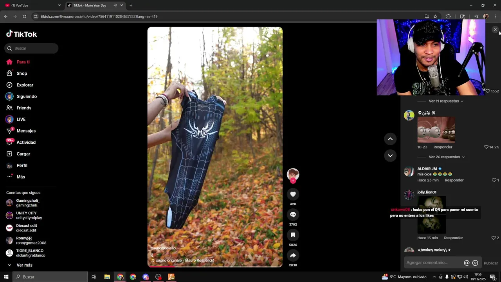501x282 pixels.
Task: Follow creator via red plus badge
Action: (x=293, y=181)
